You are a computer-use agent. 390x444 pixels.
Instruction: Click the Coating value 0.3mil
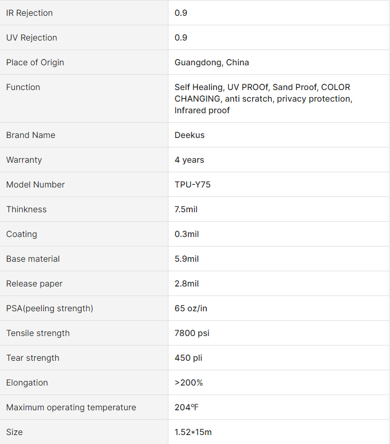coord(187,234)
